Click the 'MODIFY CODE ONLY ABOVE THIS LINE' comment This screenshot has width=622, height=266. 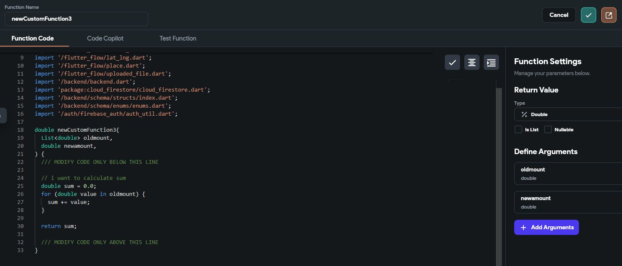point(100,242)
